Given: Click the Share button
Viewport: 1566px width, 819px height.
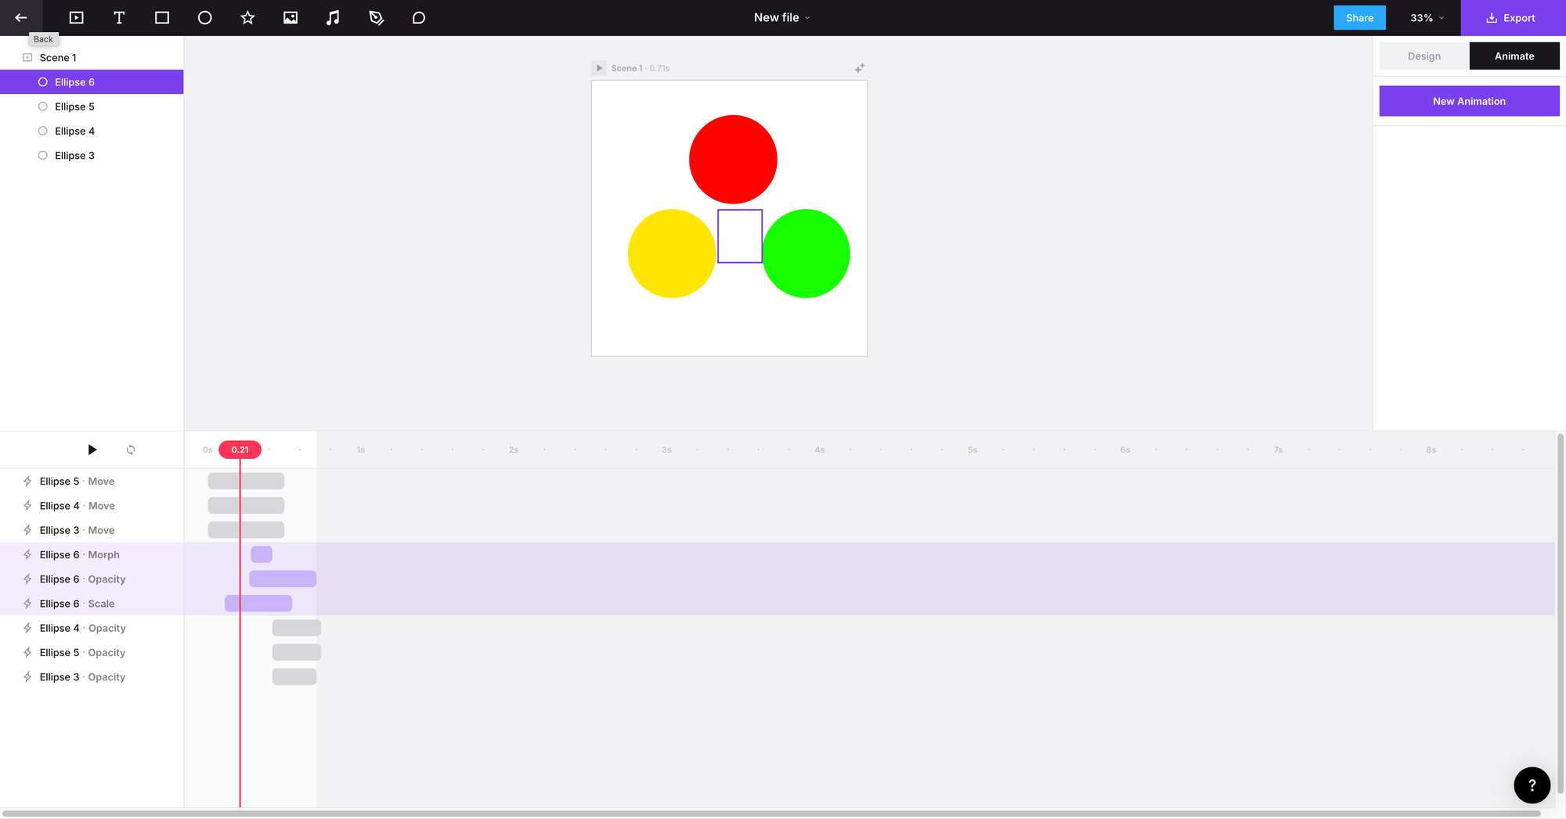Looking at the screenshot, I should 1359,17.
